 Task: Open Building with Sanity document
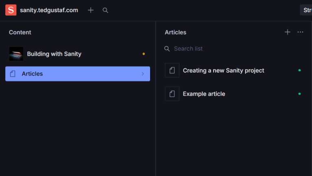coord(78,54)
